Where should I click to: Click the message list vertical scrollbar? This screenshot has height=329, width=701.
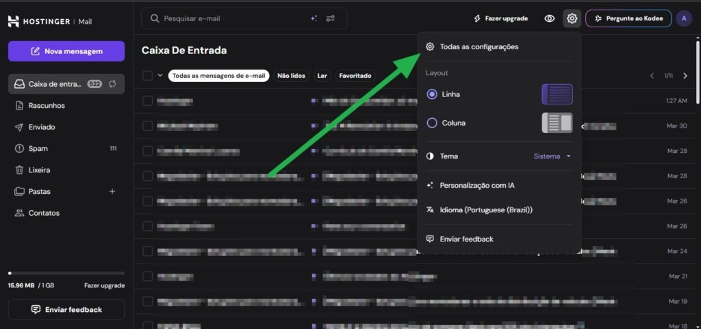(698, 71)
